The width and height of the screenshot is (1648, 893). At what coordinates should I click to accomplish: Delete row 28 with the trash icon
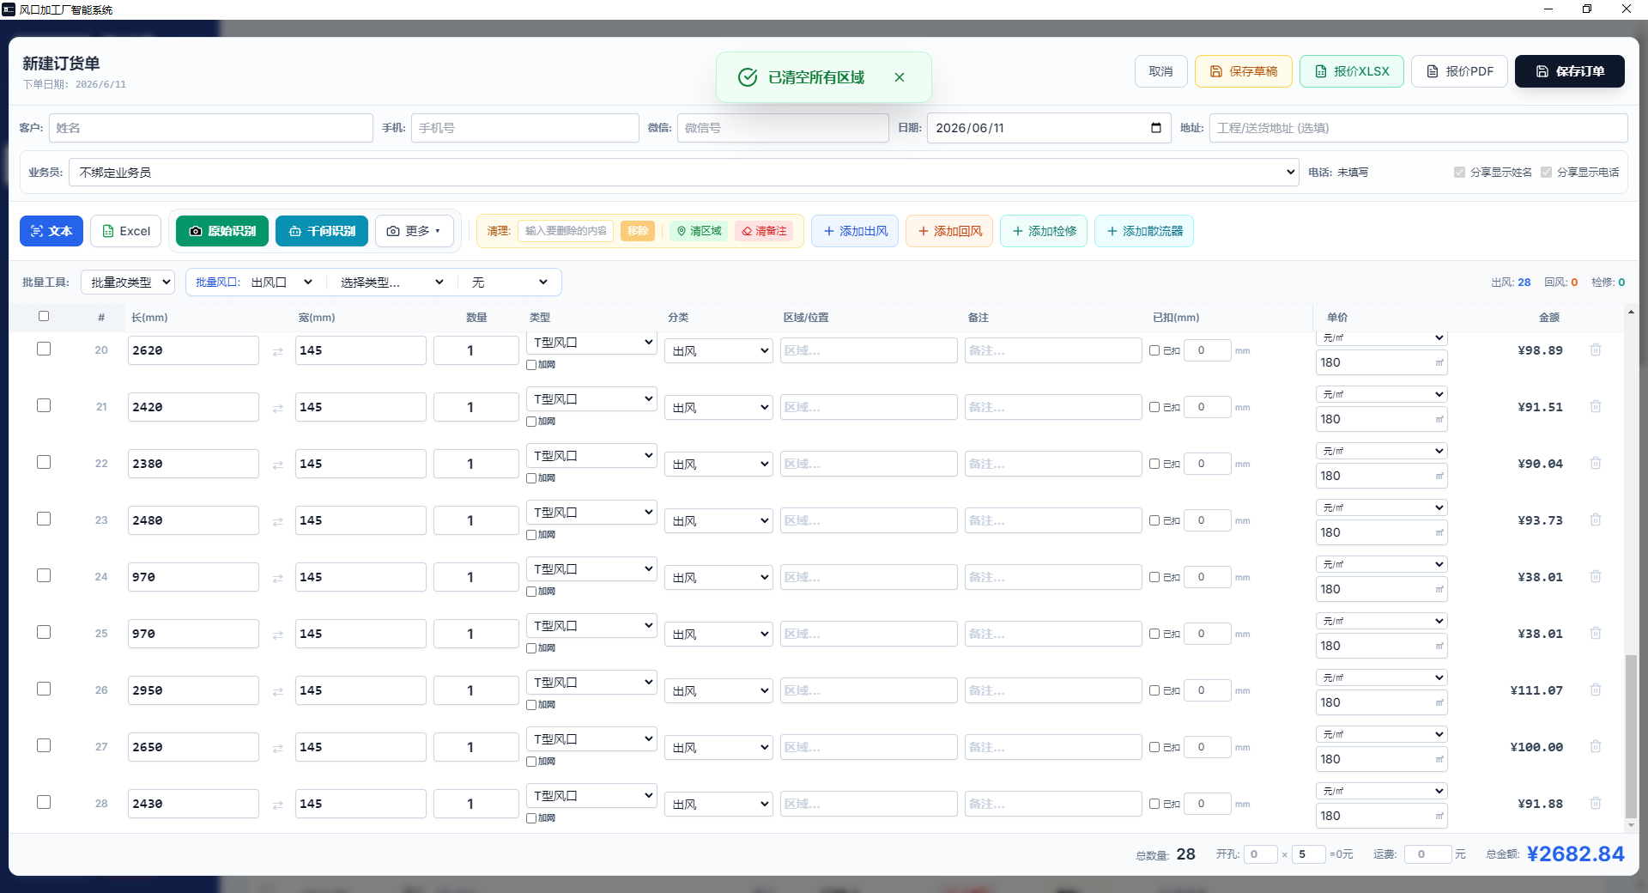click(1596, 803)
